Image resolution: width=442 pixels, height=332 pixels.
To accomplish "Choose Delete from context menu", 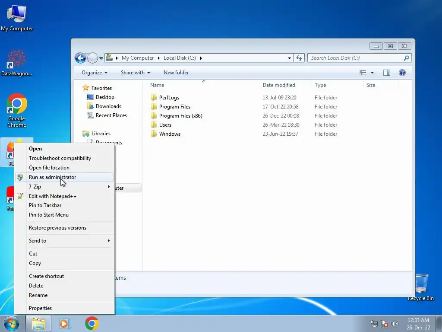I will click(x=65, y=286).
